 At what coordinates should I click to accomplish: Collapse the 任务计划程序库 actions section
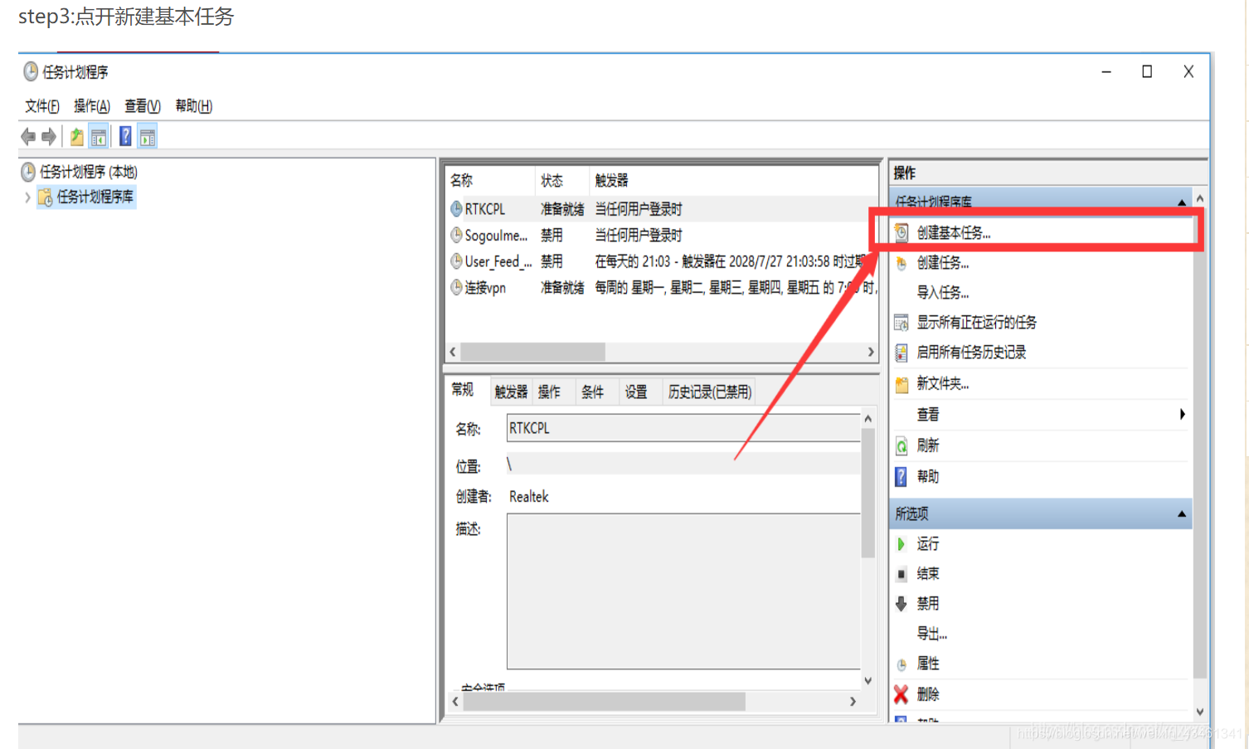[1182, 202]
